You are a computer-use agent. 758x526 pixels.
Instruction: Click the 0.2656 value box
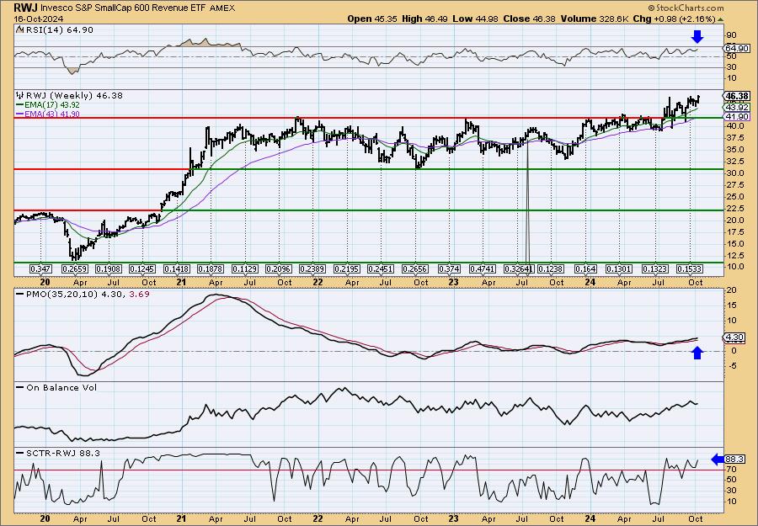pyautogui.click(x=415, y=268)
